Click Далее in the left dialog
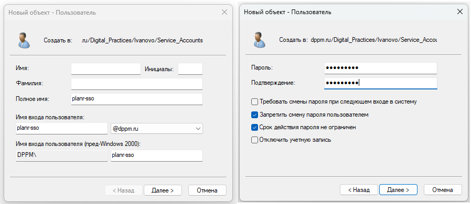The width and height of the screenshot is (471, 204). (163, 190)
